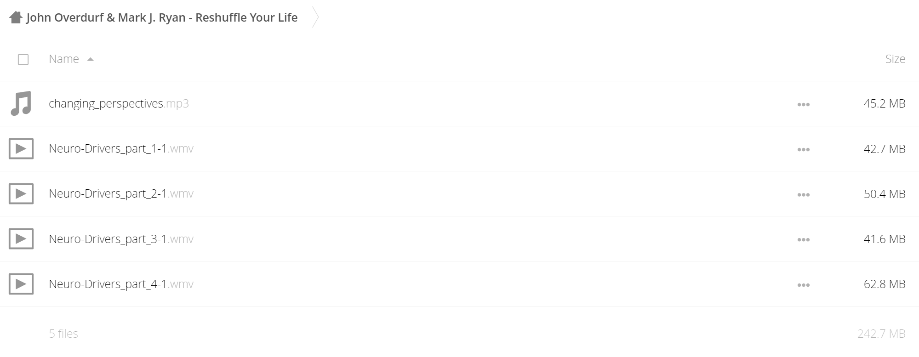Open the three-dot menu for Neuro-Drivers_part_2-1.wmv
Viewport: 919px width, 357px height.
click(804, 195)
